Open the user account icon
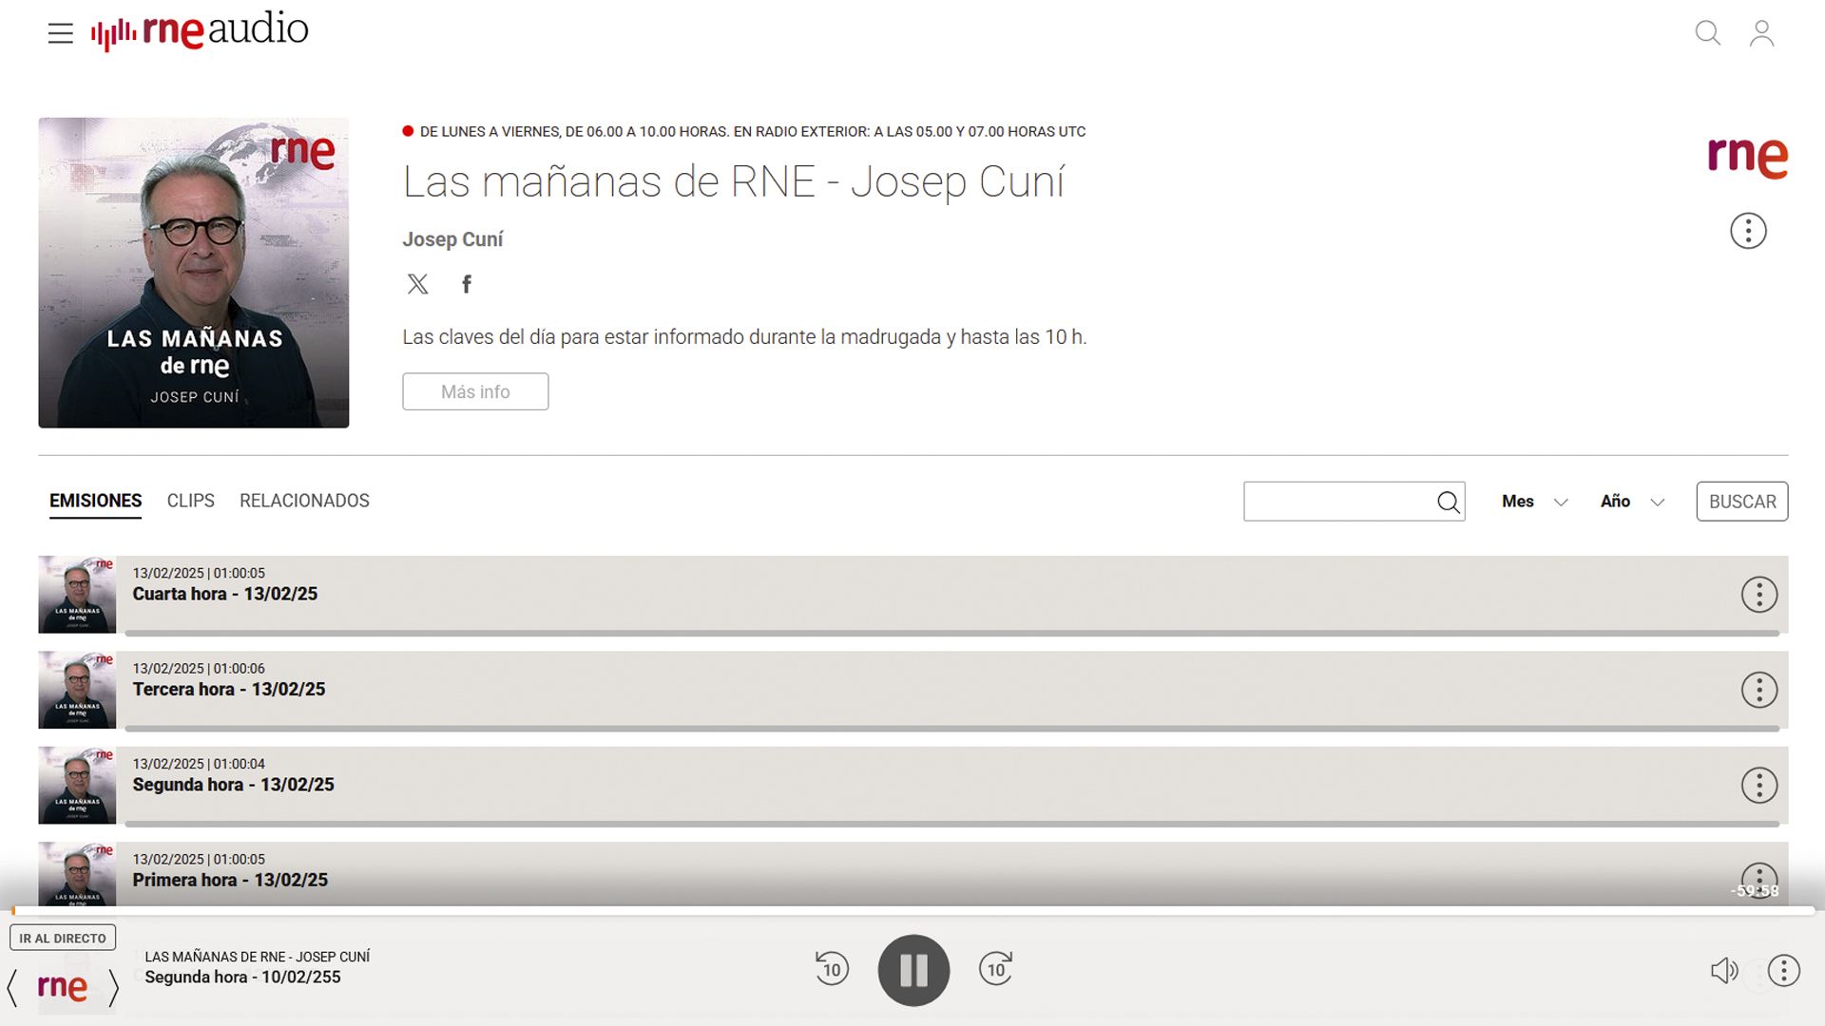1825x1026 pixels. click(x=1761, y=33)
